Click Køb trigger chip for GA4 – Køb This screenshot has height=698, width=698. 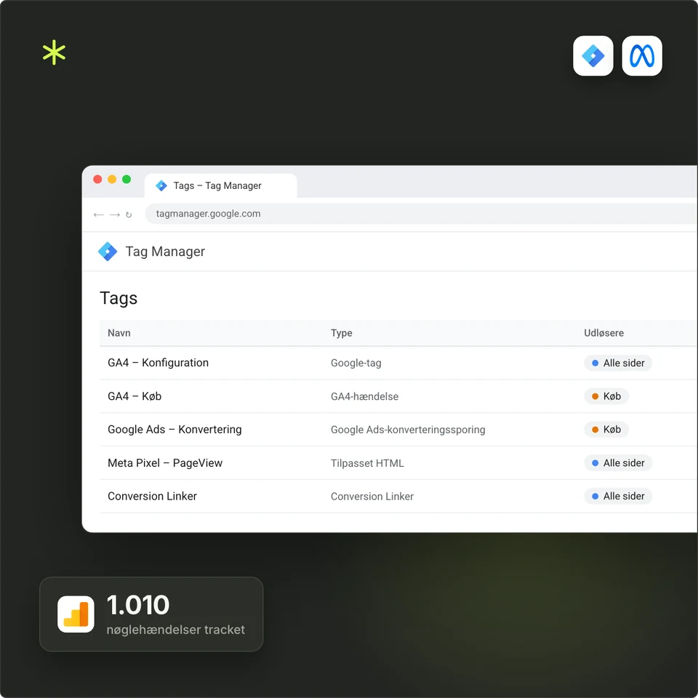click(x=606, y=396)
